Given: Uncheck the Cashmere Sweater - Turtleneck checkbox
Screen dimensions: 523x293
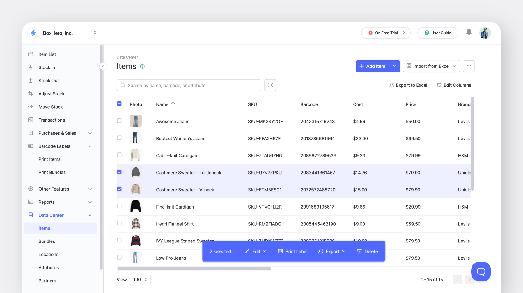Looking at the screenshot, I should click(119, 172).
